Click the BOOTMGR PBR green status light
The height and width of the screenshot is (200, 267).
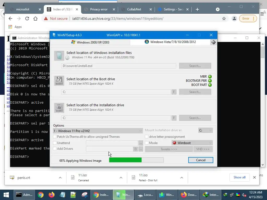coord(210,81)
